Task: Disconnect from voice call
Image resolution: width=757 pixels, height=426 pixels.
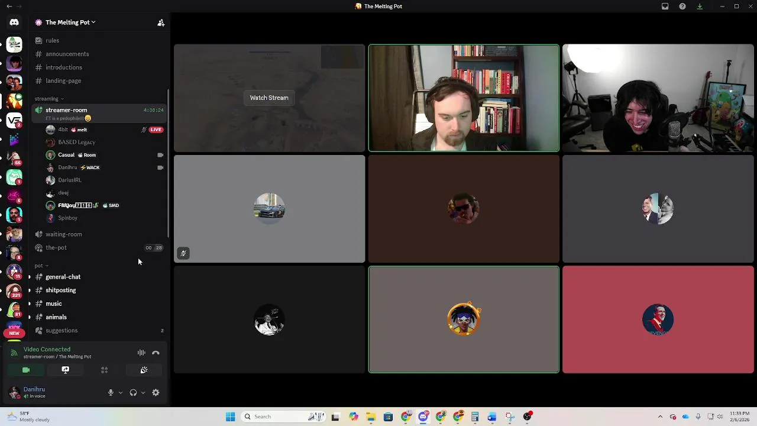Action: click(156, 353)
